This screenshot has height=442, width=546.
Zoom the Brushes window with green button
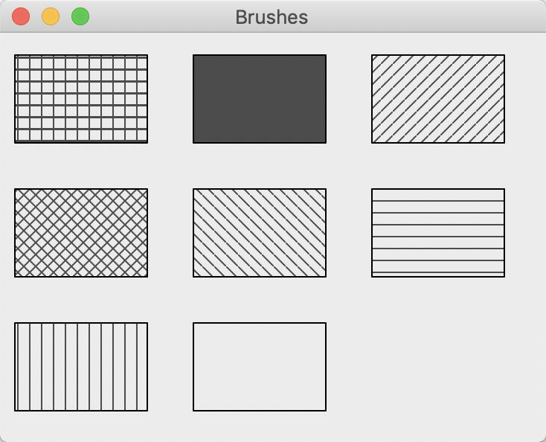click(x=80, y=16)
